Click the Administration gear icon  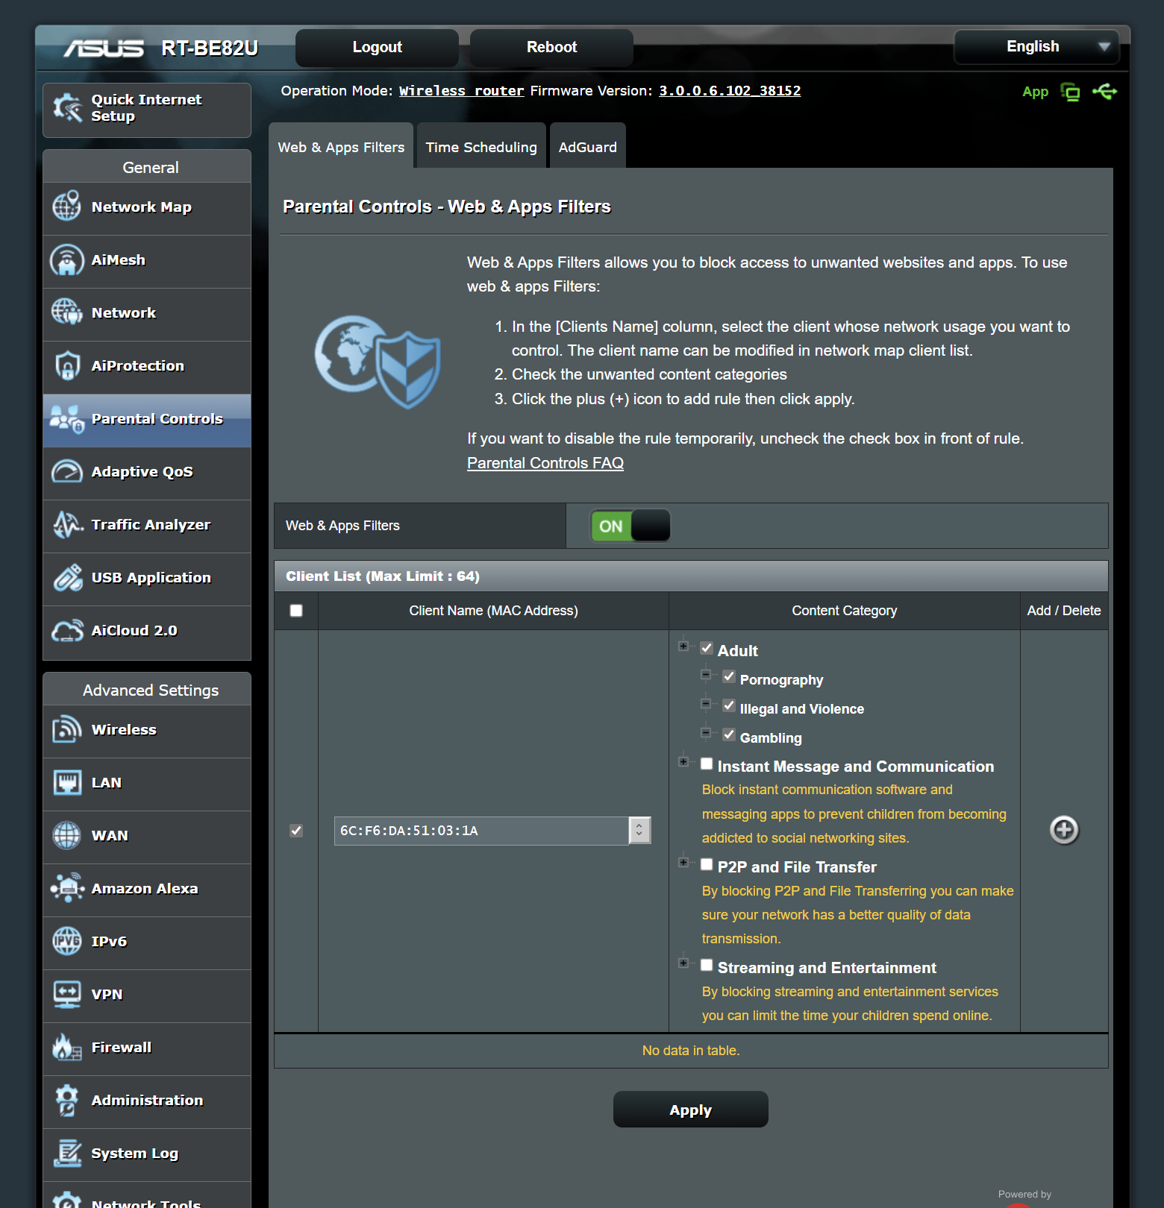pos(67,1100)
